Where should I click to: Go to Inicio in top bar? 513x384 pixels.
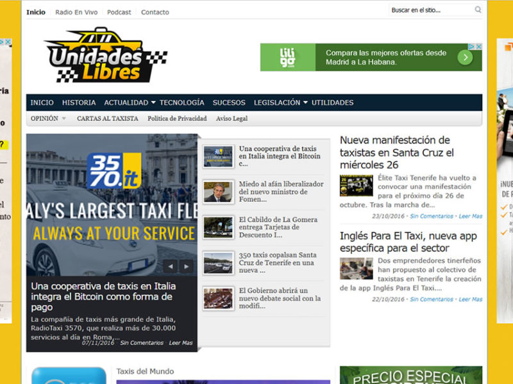click(36, 12)
